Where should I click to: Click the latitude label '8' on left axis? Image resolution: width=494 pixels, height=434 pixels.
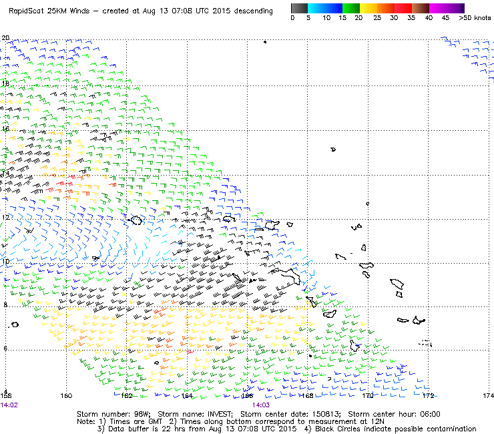(5, 304)
